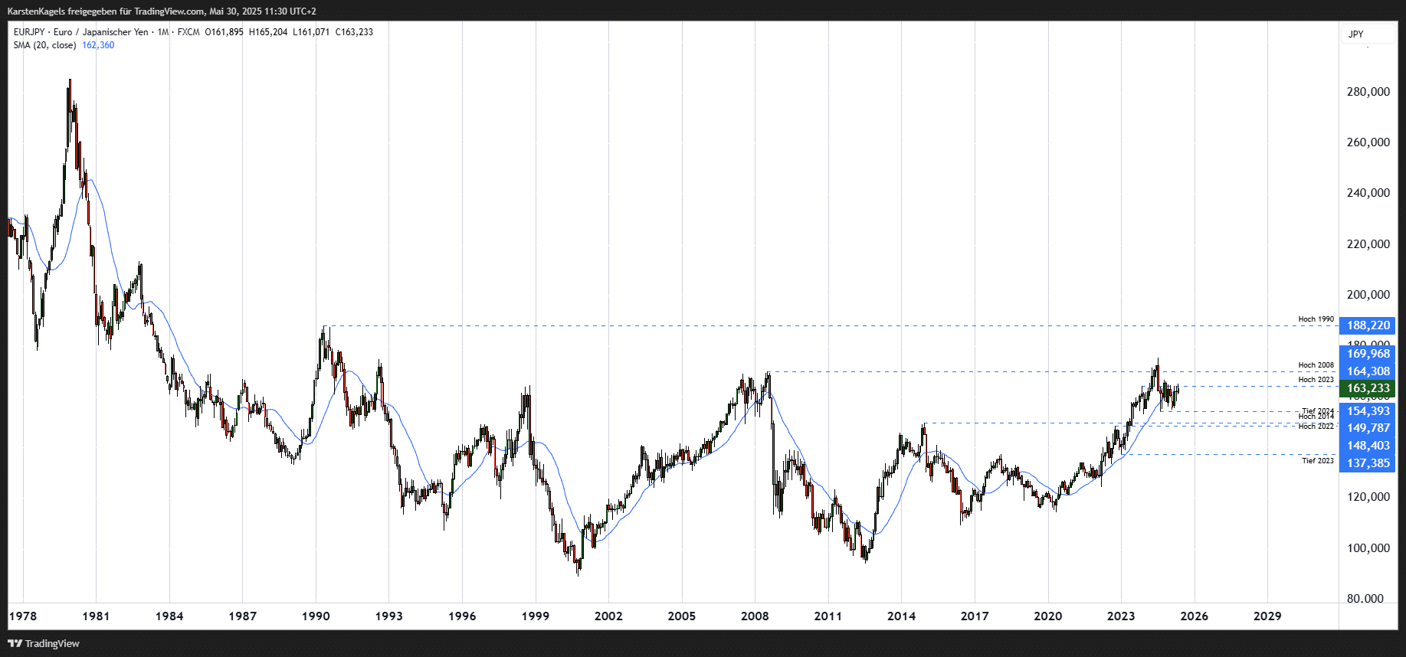This screenshot has height=657, width=1406.
Task: Click the 1984 year on time axis
Action: 169,616
